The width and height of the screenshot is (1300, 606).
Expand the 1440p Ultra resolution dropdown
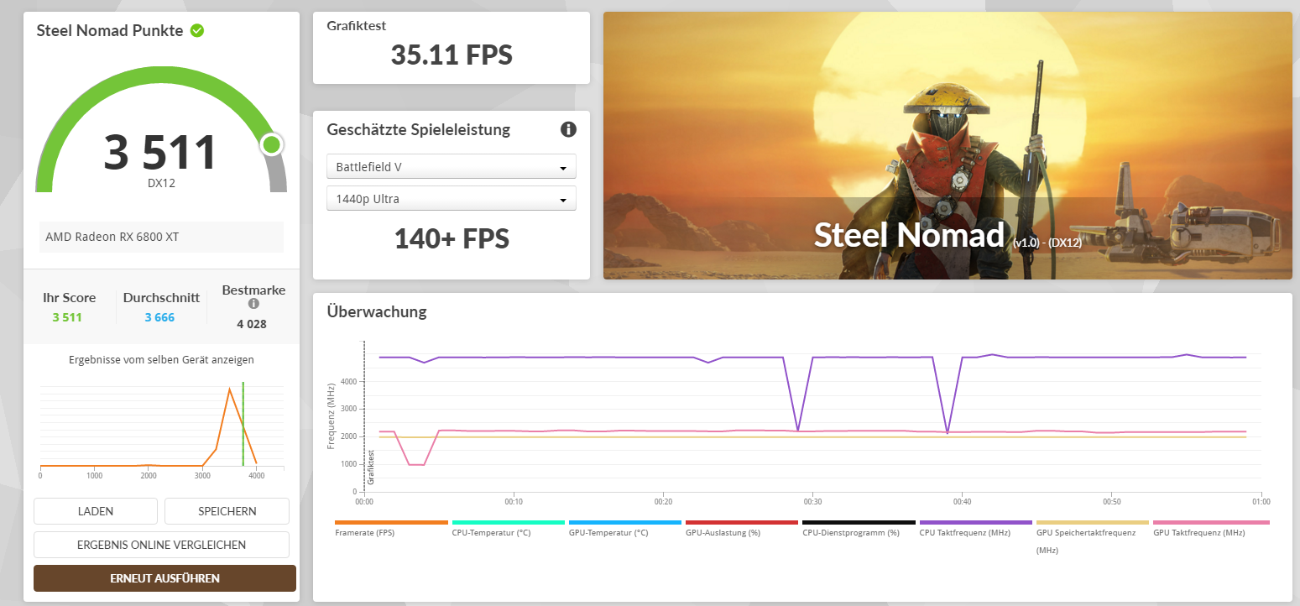452,198
